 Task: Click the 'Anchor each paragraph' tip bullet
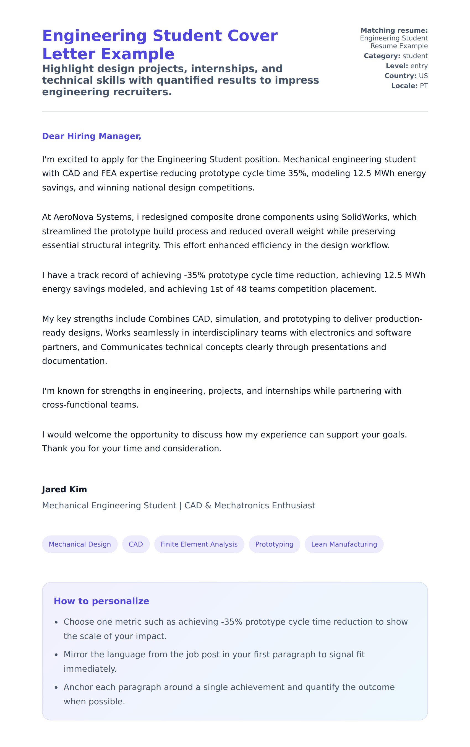229,694
